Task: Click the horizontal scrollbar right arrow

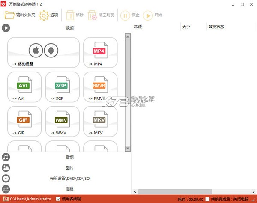Action: [x=253, y=192]
